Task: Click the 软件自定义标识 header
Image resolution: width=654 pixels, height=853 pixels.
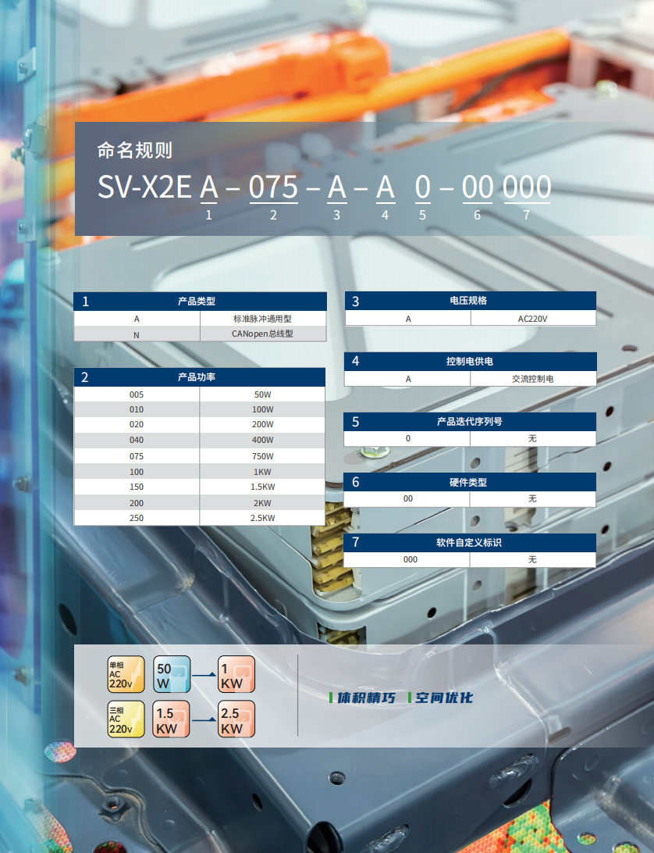Action: (x=468, y=543)
